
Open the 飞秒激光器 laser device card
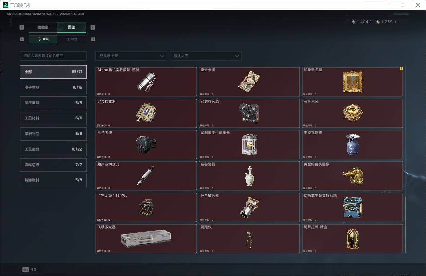[x=146, y=239]
